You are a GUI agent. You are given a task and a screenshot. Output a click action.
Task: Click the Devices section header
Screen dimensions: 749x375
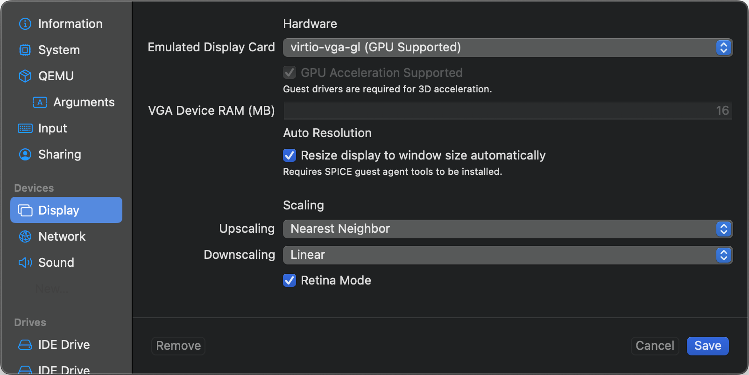[34, 188]
